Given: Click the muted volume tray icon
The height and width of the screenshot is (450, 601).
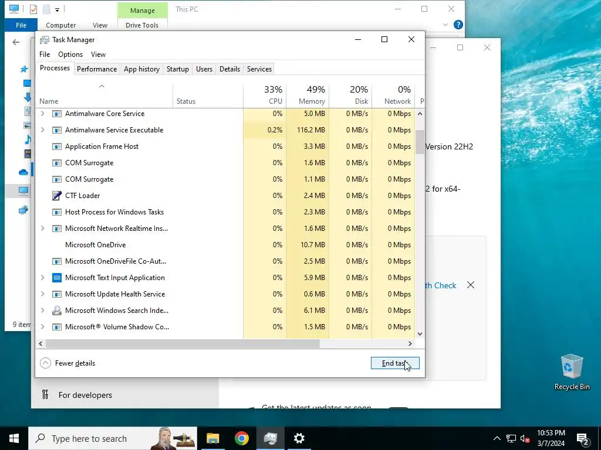Looking at the screenshot, I should point(525,438).
